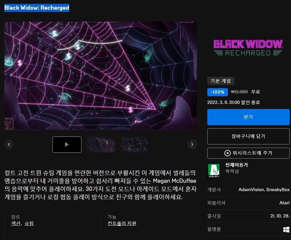
Task: Click the 개발사 row label
Action: point(214,190)
